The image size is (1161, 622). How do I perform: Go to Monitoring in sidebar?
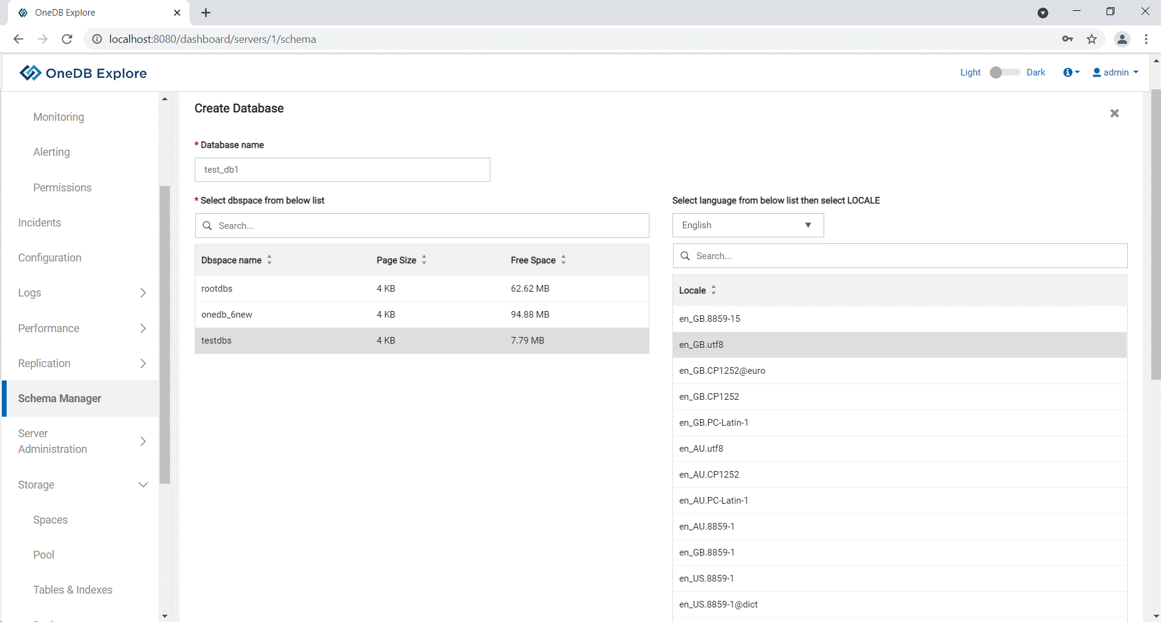59,117
